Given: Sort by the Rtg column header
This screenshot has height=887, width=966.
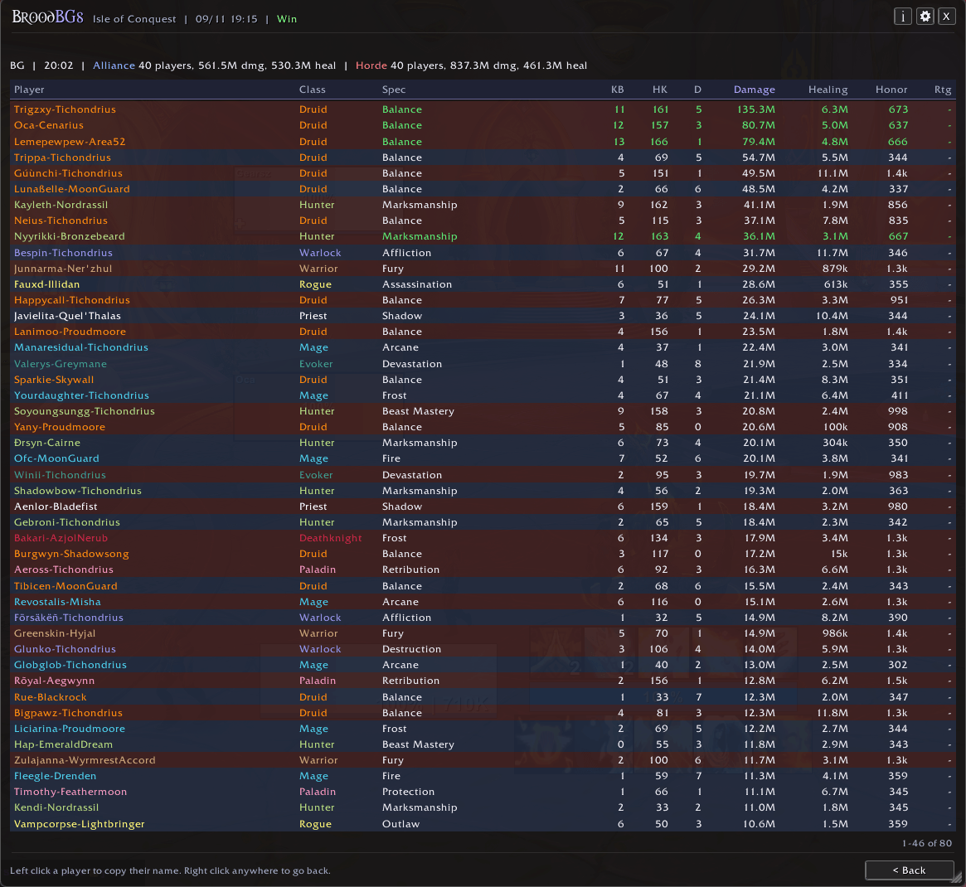Looking at the screenshot, I should [943, 90].
